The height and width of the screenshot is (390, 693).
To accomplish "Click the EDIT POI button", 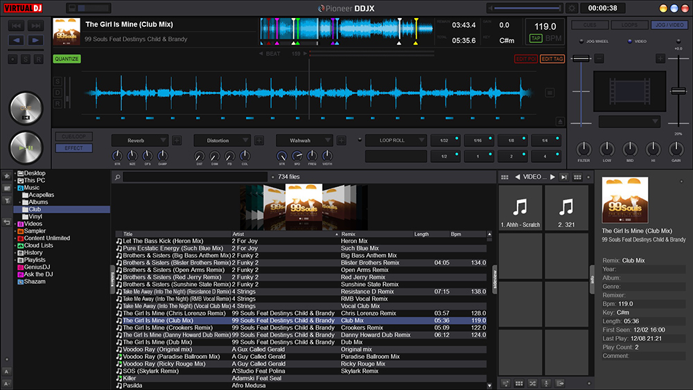I will point(525,59).
